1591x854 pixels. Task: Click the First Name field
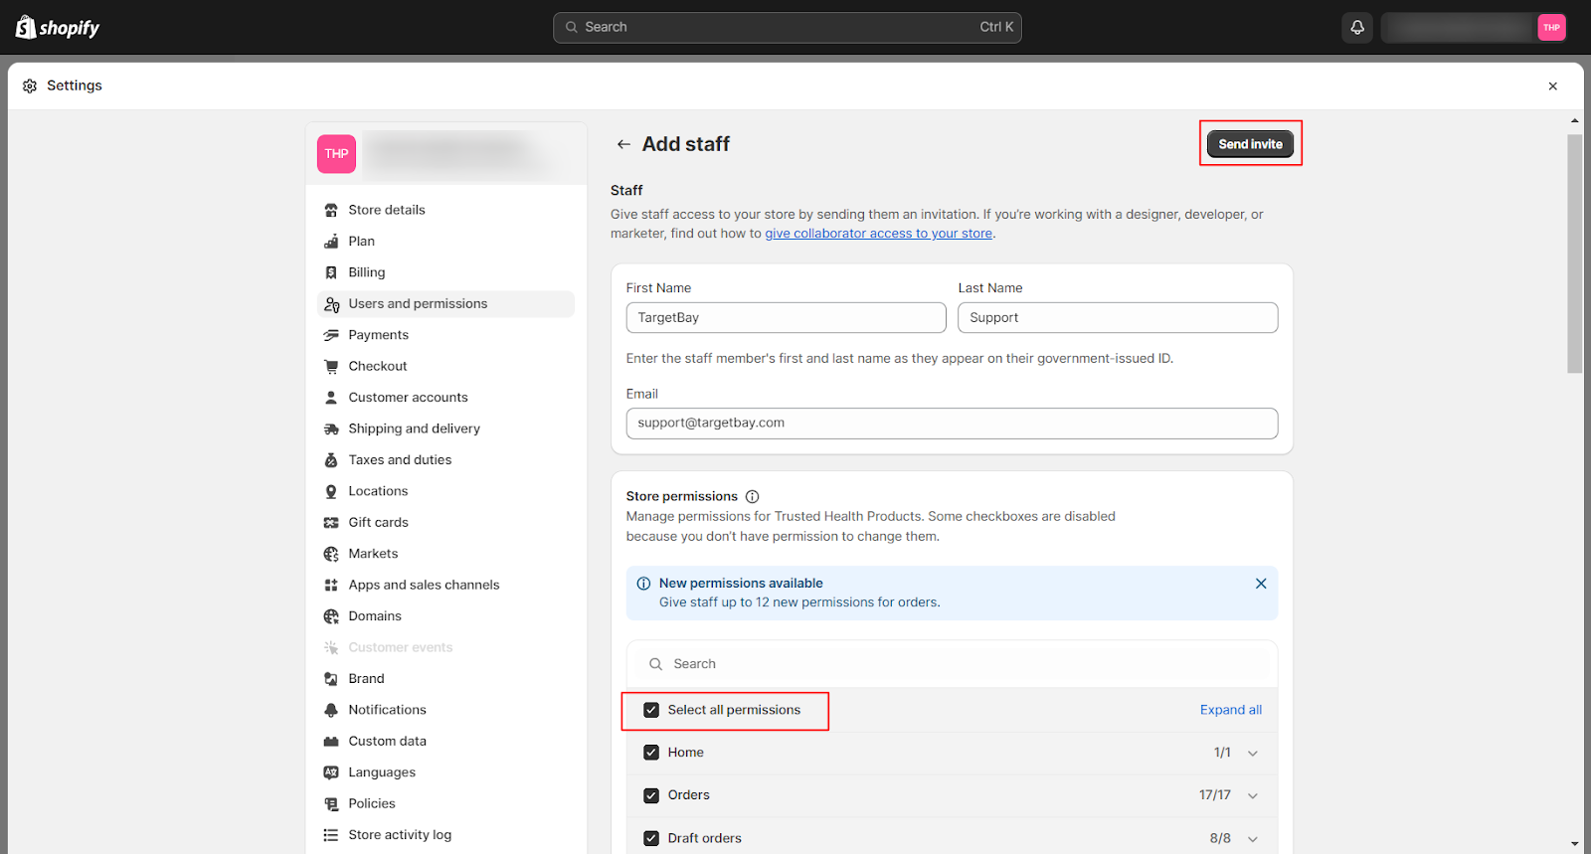coord(786,318)
